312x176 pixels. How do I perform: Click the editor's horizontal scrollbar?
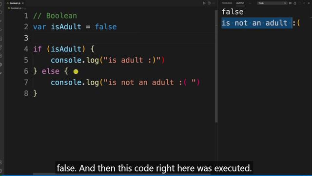pos(121,174)
